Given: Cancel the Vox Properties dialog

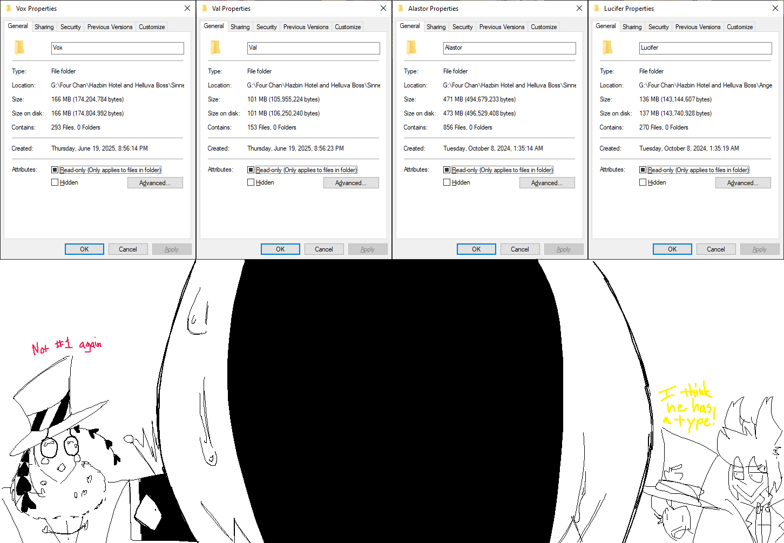Looking at the screenshot, I should (128, 249).
